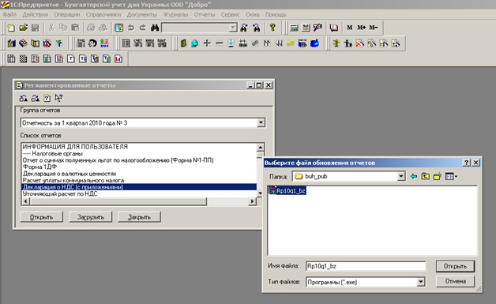Select the Rp10q1_bz file
The image size is (496, 304).
click(287, 191)
